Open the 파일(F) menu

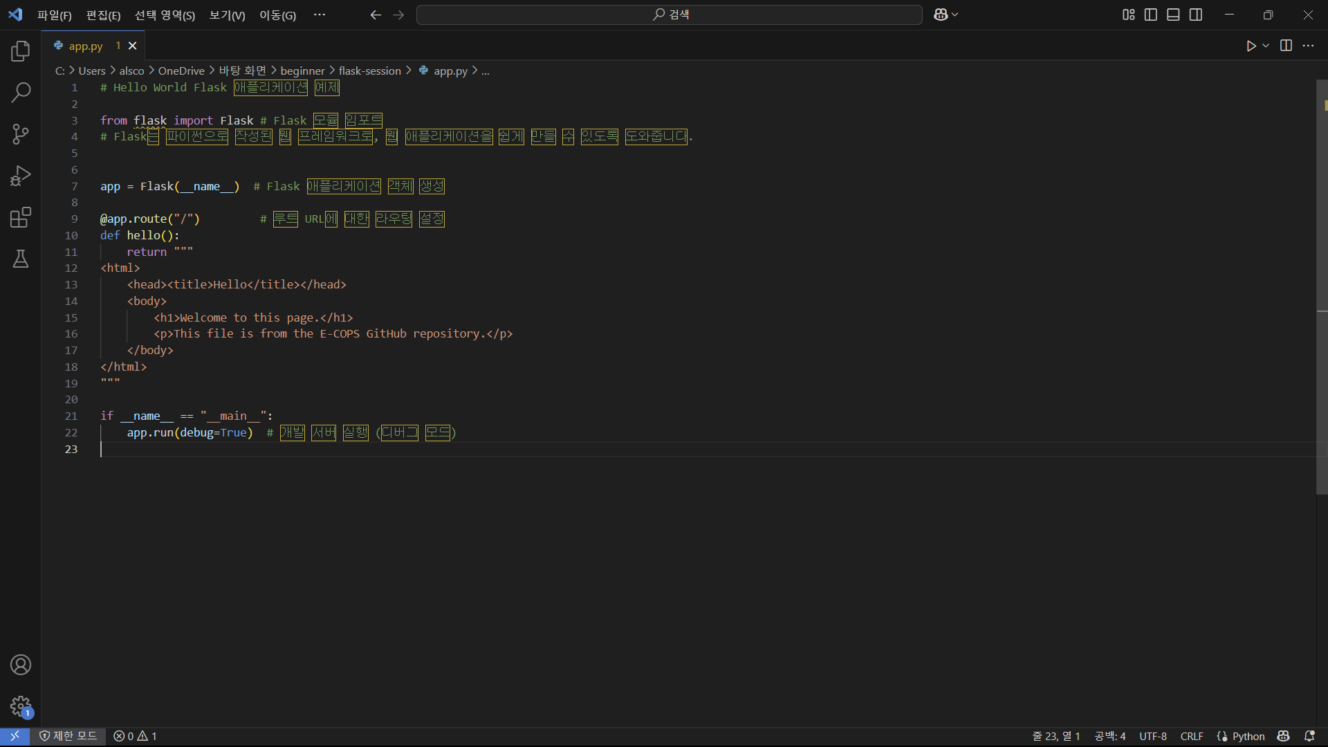pos(54,15)
